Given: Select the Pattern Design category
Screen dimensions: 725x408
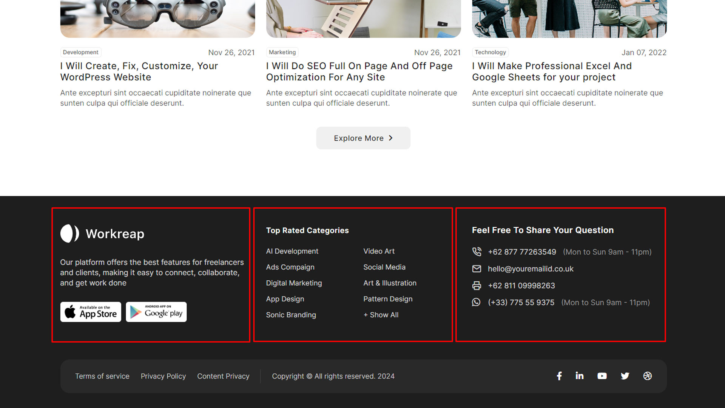Looking at the screenshot, I should (x=388, y=299).
